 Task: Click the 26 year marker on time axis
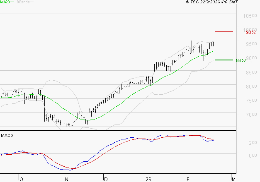148,180
